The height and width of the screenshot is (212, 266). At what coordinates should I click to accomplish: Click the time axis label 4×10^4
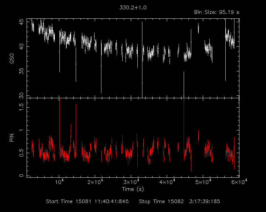pos(167,182)
